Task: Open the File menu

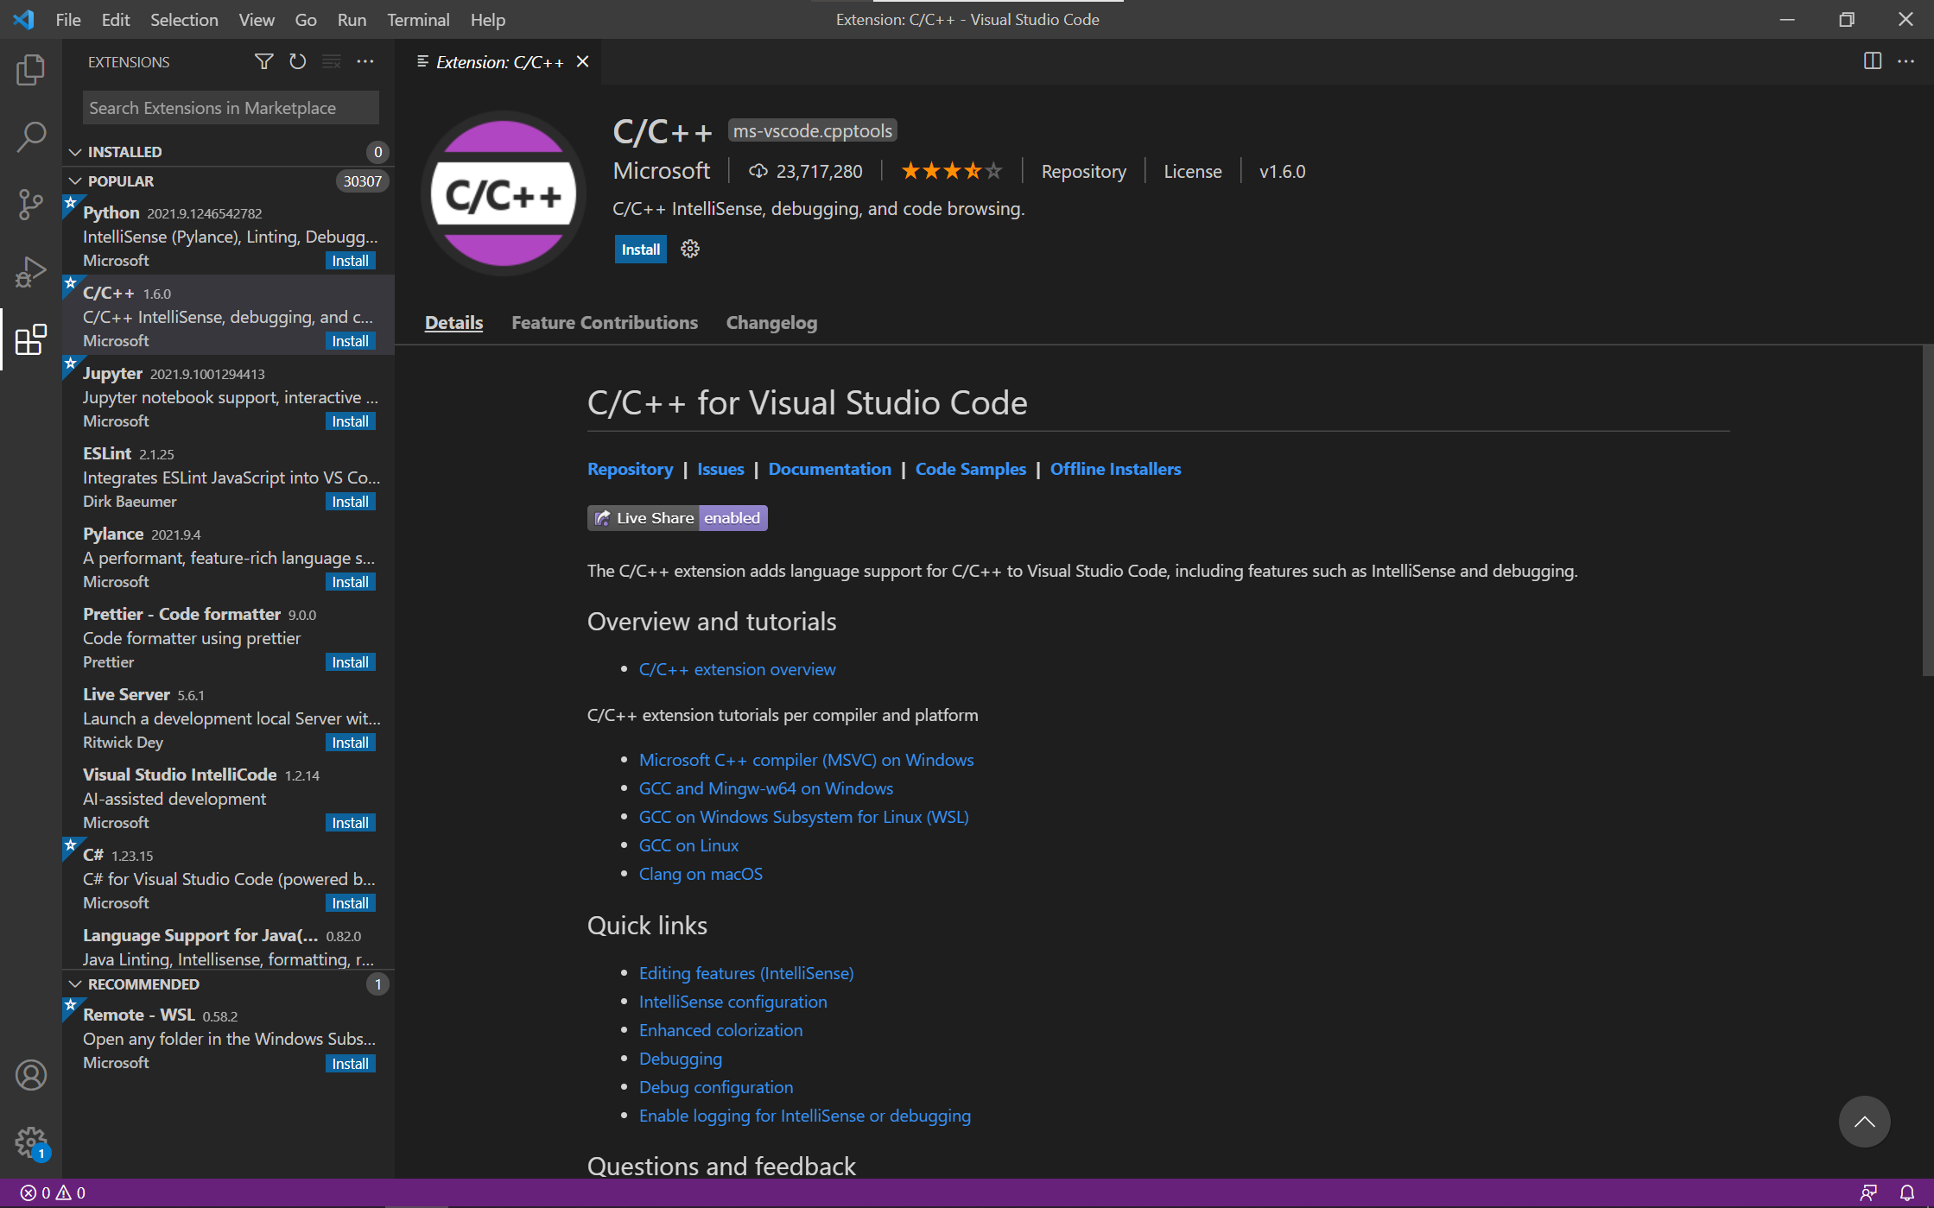Action: [67, 19]
